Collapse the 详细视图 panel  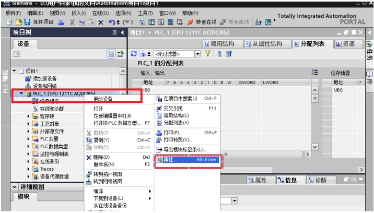point(15,187)
